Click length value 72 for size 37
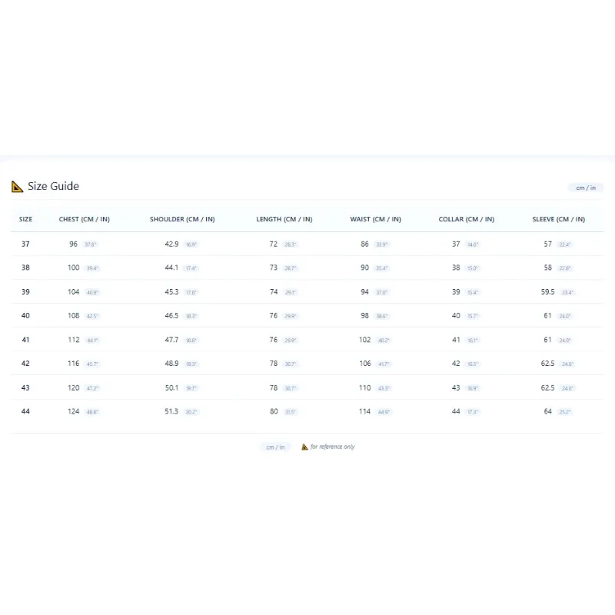Image resolution: width=615 pixels, height=615 pixels. [x=274, y=244]
